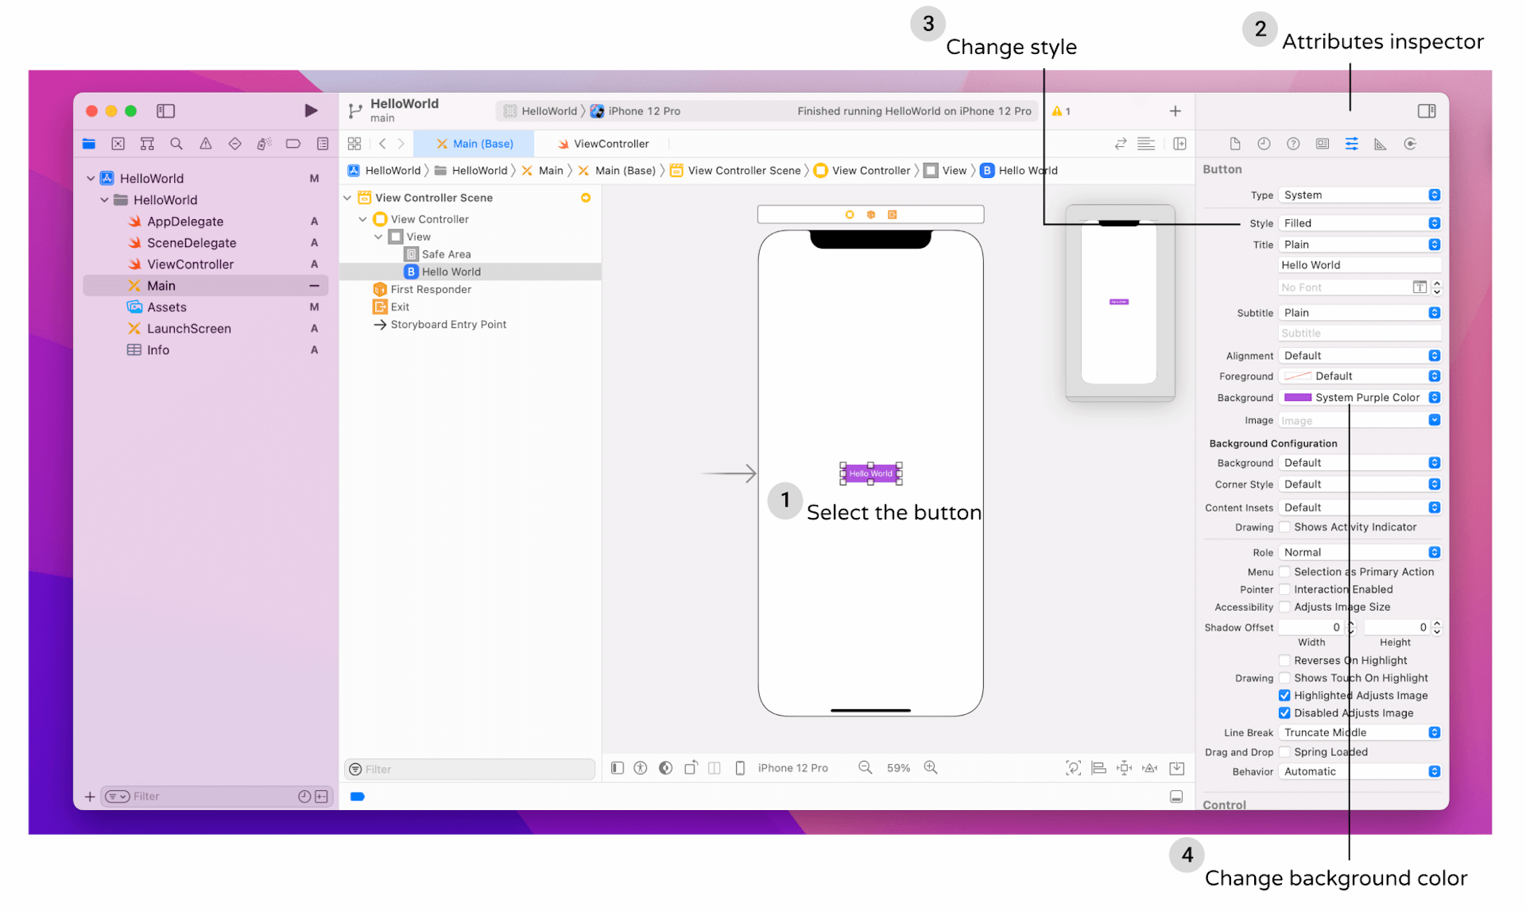Screen dimensions: 1526x911
Task: Select the Main (Base) editor tab
Action: (x=474, y=143)
